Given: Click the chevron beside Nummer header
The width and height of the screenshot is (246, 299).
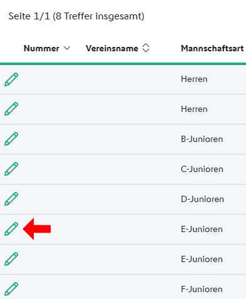Looking at the screenshot, I should (67, 48).
